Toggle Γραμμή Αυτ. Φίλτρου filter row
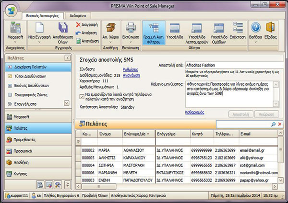288x203 pixels. (154, 33)
